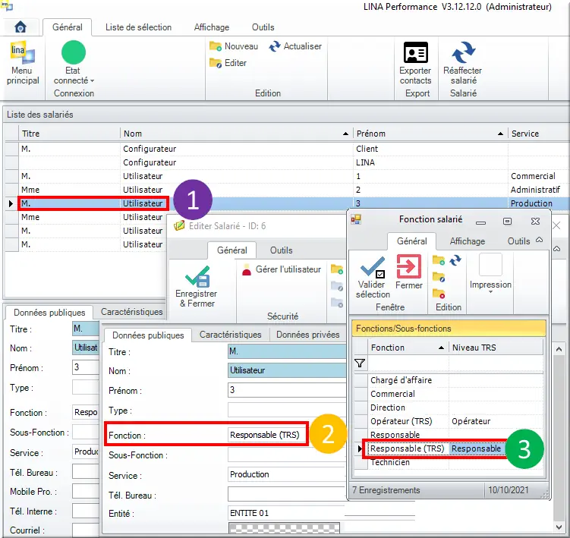Click the Tél. Bureau field in Editer Salarié
This screenshot has height=538, width=570.
pos(287,495)
